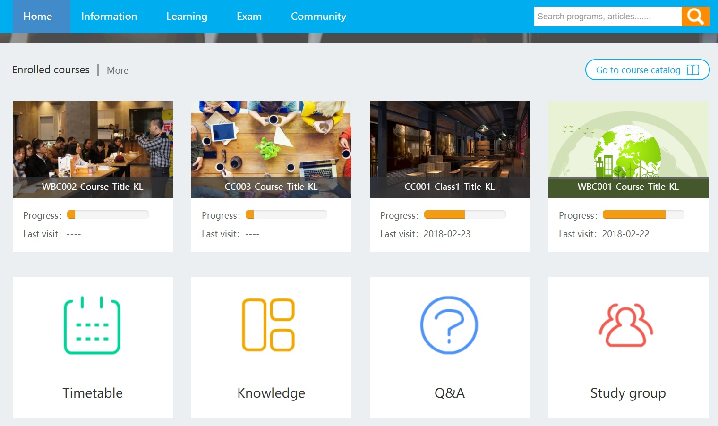
Task: Open the Timetable calendar icon
Action: (x=93, y=325)
